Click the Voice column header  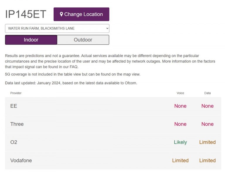pyautogui.click(x=180, y=93)
